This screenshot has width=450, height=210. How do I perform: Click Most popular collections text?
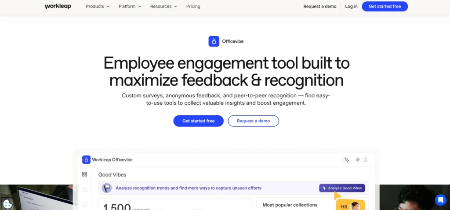coord(290,205)
